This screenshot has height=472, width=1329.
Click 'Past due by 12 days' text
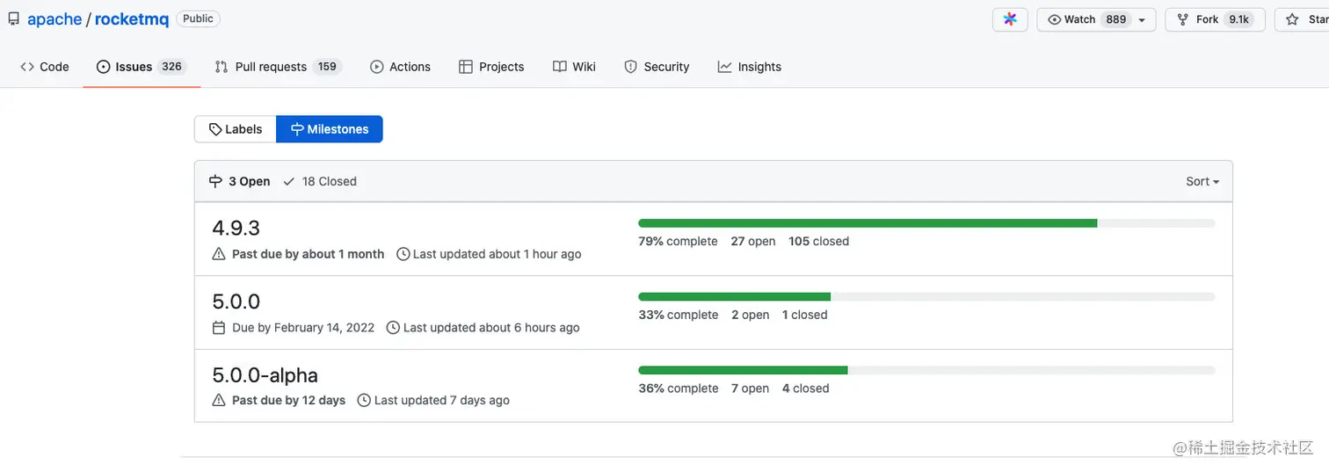coord(289,400)
